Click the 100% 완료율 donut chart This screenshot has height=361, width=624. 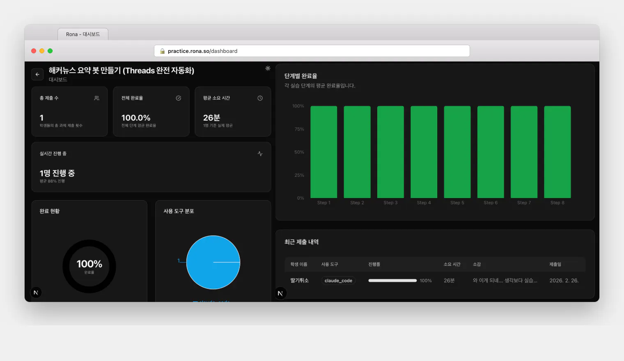[89, 266]
